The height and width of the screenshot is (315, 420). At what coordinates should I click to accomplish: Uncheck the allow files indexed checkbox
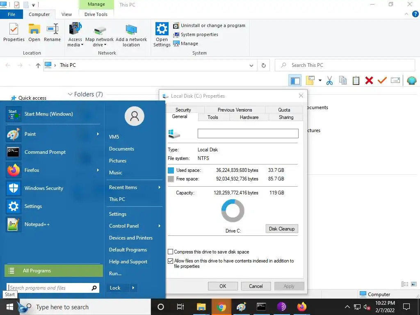click(x=170, y=261)
